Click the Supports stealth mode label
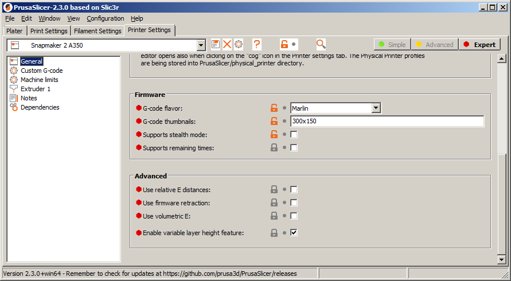Screen dimensions: 511x281 (175, 135)
